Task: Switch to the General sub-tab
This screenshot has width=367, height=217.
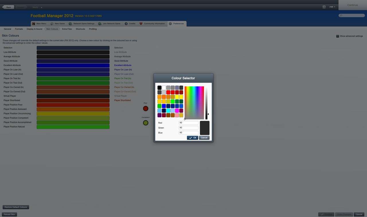Action: pyautogui.click(x=7, y=29)
